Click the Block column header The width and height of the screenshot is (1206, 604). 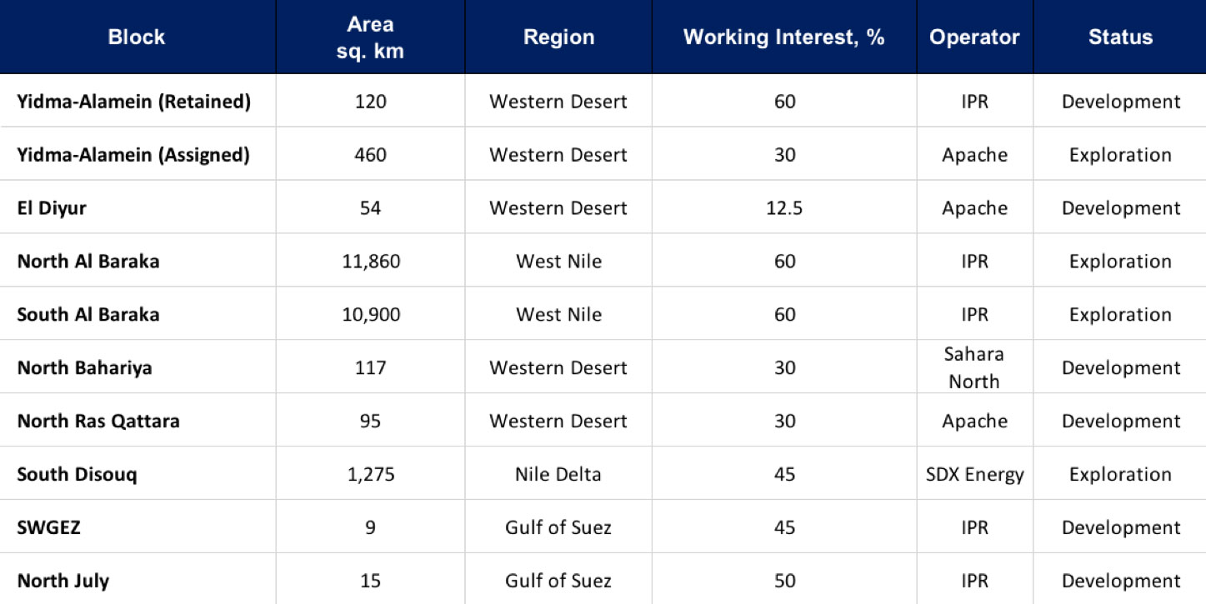[x=137, y=37]
